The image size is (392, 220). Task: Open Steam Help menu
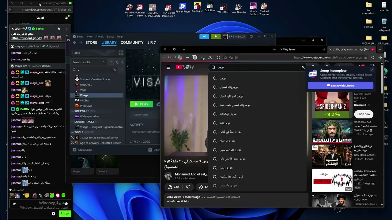click(x=120, y=37)
